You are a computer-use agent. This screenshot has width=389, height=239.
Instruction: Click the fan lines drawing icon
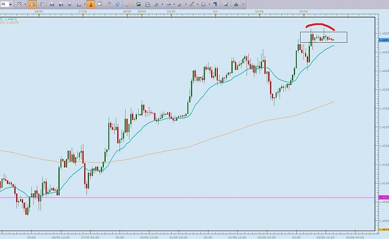coord(180,4)
